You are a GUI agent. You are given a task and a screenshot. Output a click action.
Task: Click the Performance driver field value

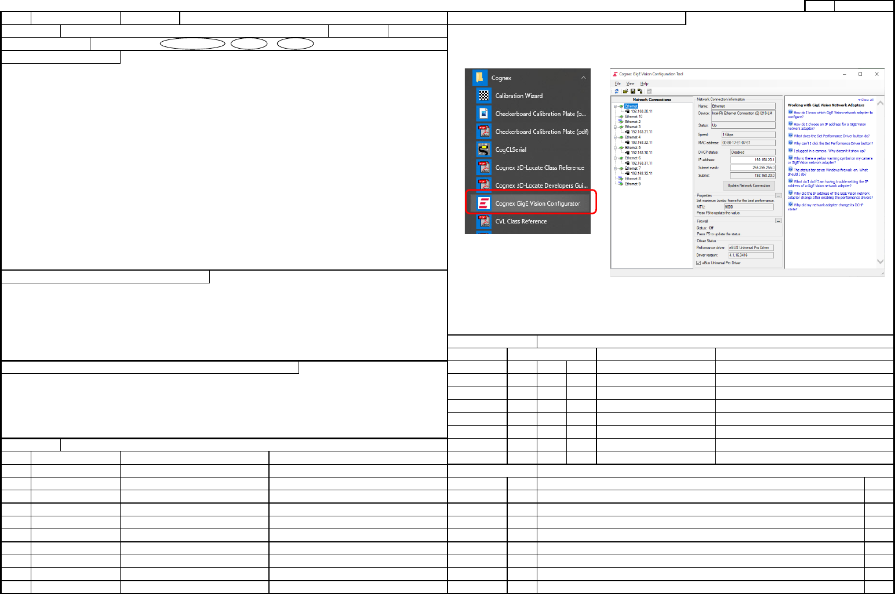point(751,247)
